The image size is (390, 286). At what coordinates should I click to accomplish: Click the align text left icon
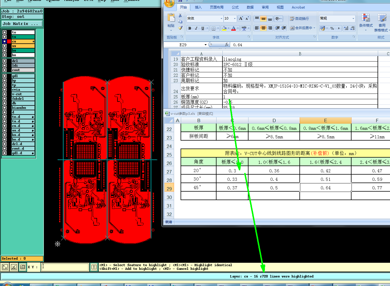257,28
